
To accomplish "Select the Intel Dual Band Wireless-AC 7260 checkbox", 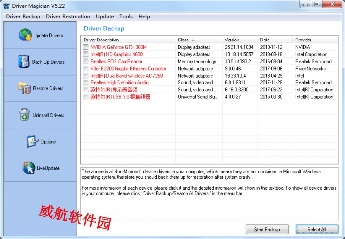I will tap(85, 76).
